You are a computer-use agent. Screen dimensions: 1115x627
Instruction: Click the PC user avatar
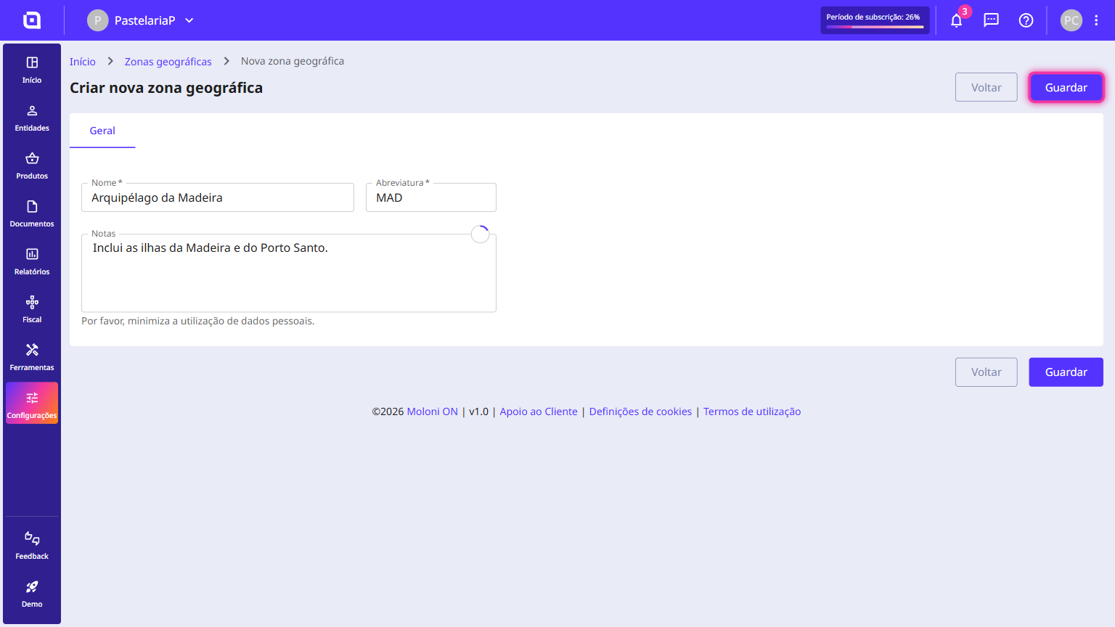[1071, 20]
